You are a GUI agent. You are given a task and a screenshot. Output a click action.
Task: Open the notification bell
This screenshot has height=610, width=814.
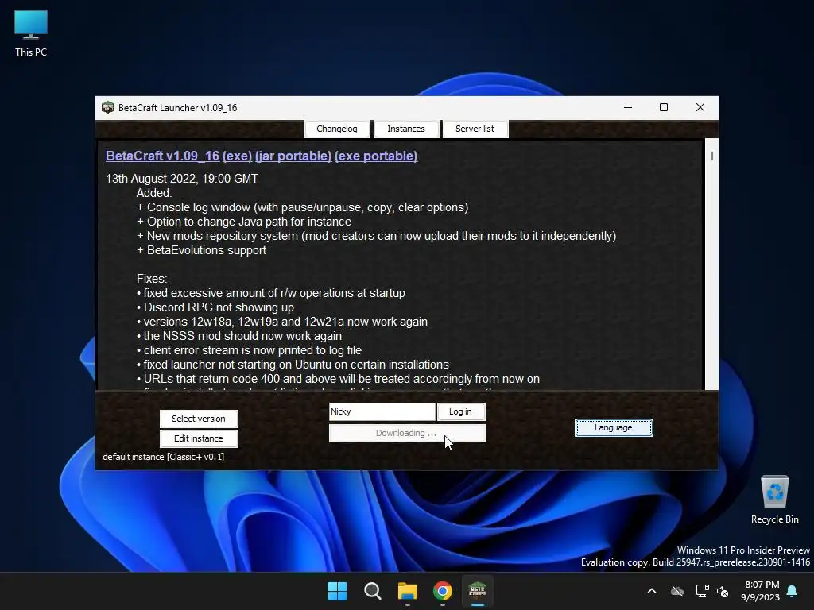[793, 591]
